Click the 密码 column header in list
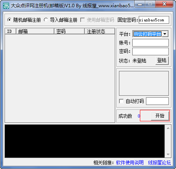The width and height of the screenshot is (176, 169). [70, 31]
